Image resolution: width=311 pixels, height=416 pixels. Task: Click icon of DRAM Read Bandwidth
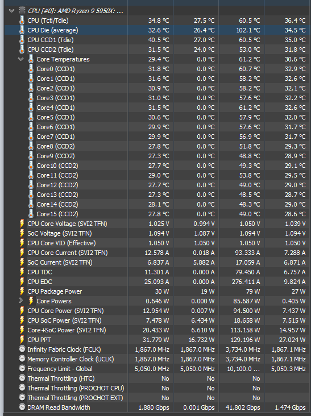point(22,407)
